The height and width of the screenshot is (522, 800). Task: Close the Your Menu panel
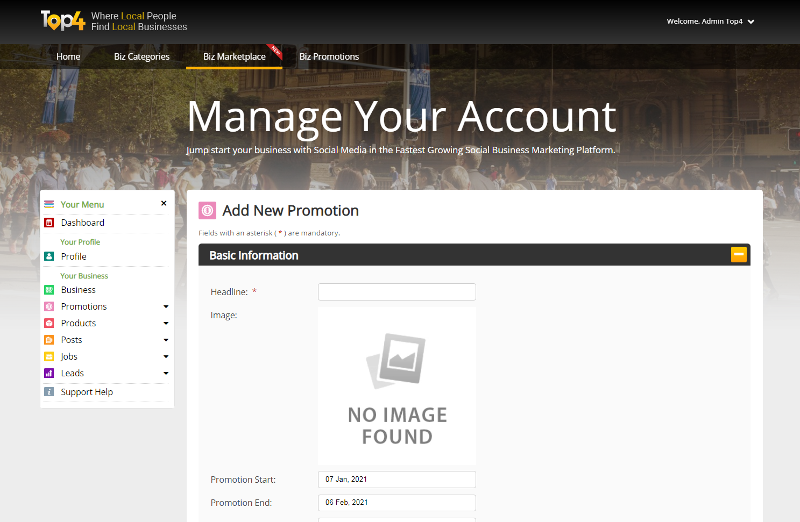click(164, 203)
